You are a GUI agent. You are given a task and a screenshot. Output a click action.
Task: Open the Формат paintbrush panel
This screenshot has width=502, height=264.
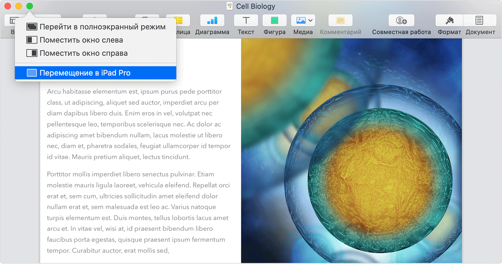[x=449, y=21]
